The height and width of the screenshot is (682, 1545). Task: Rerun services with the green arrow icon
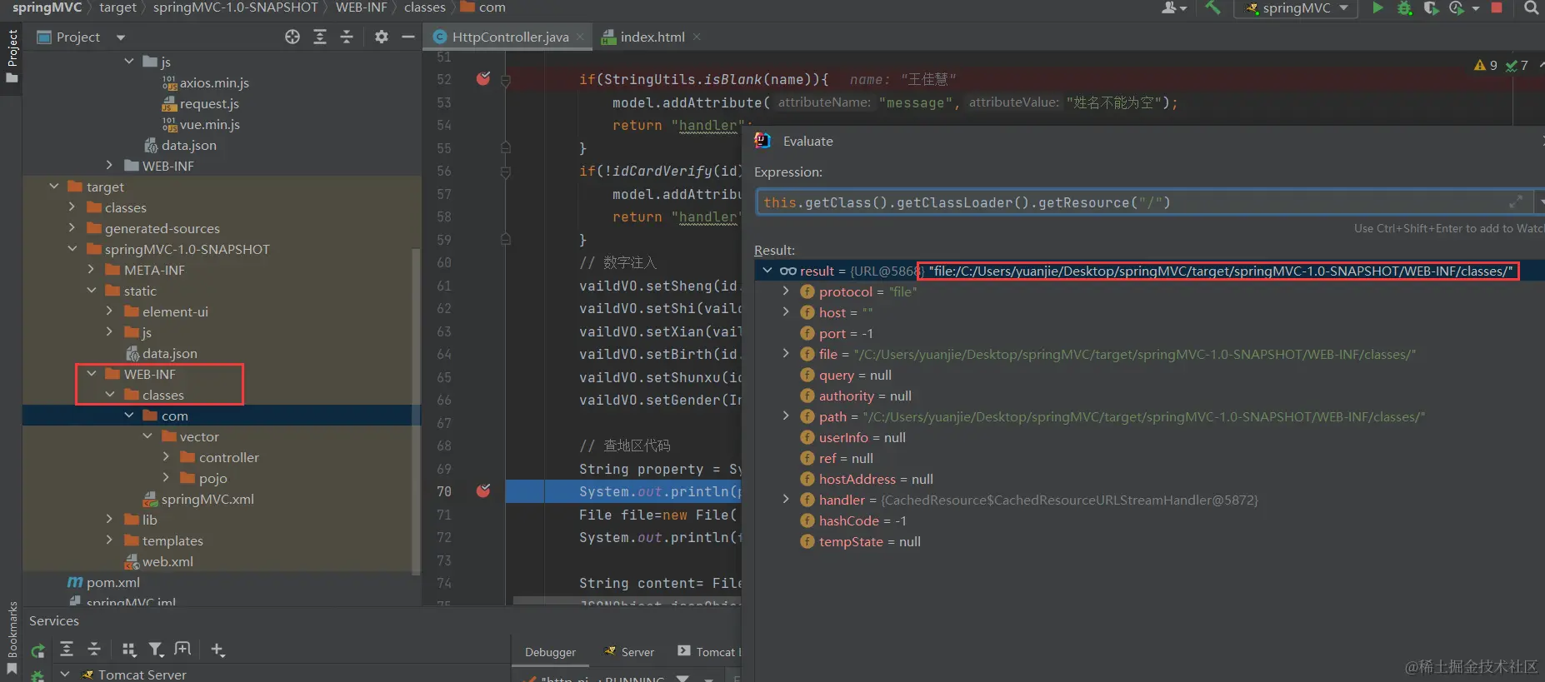(x=37, y=650)
